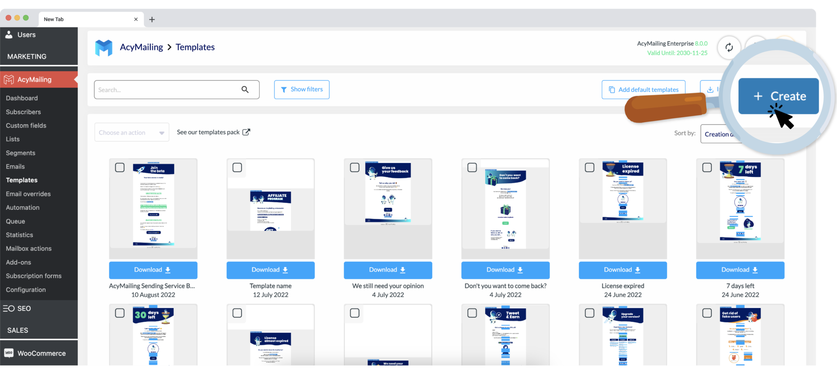Open the Queue page
Screen dimensions: 837x368
(x=16, y=221)
